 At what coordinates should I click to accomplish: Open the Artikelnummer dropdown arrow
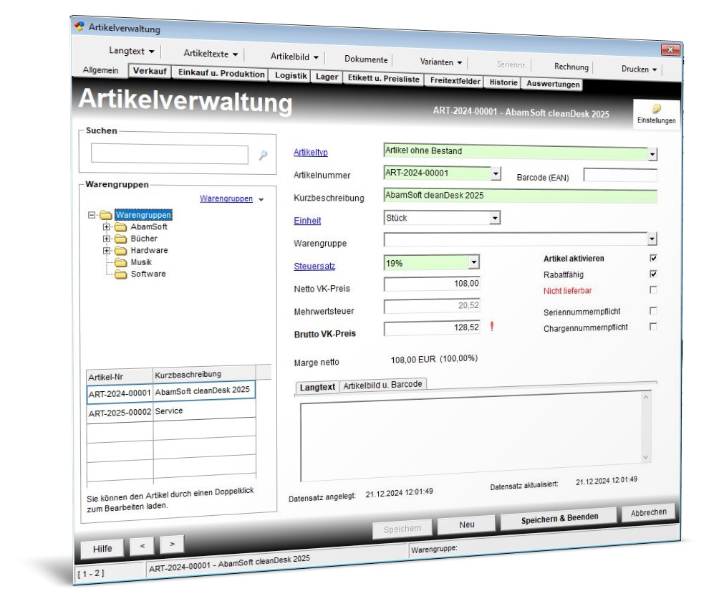[496, 173]
